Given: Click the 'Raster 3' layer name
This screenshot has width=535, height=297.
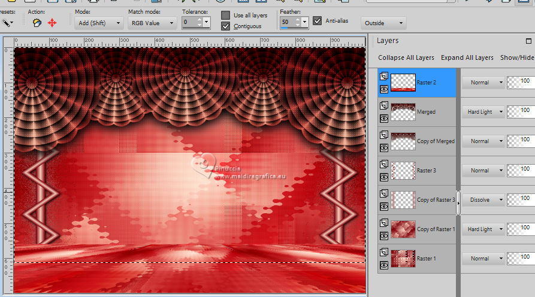Looking at the screenshot, I should point(427,171).
